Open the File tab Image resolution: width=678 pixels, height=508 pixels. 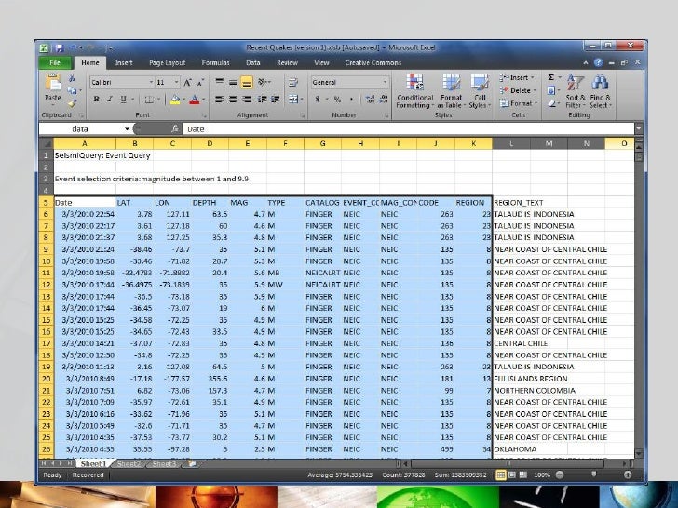[55, 63]
